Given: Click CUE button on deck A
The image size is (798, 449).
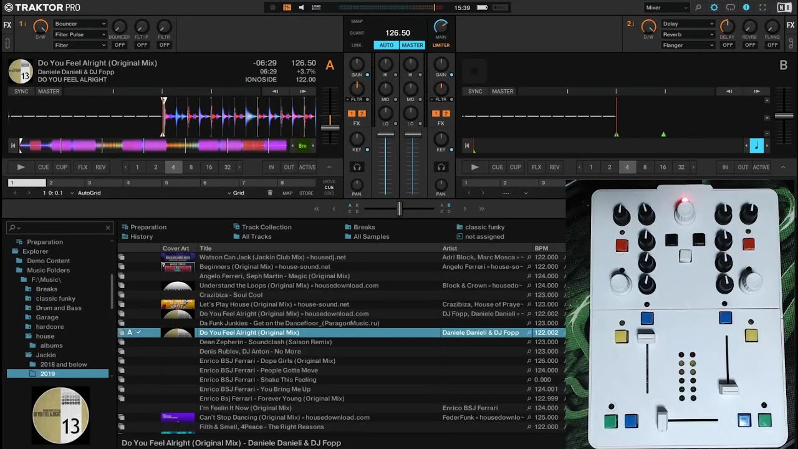Looking at the screenshot, I should (43, 167).
